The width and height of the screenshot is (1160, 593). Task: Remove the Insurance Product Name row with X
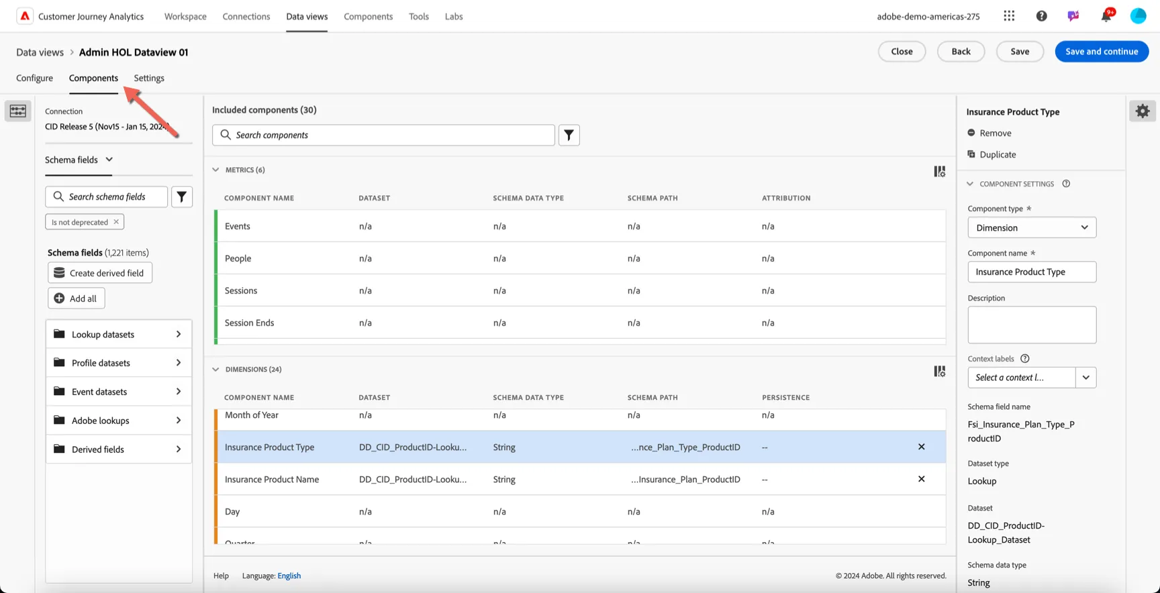click(922, 479)
